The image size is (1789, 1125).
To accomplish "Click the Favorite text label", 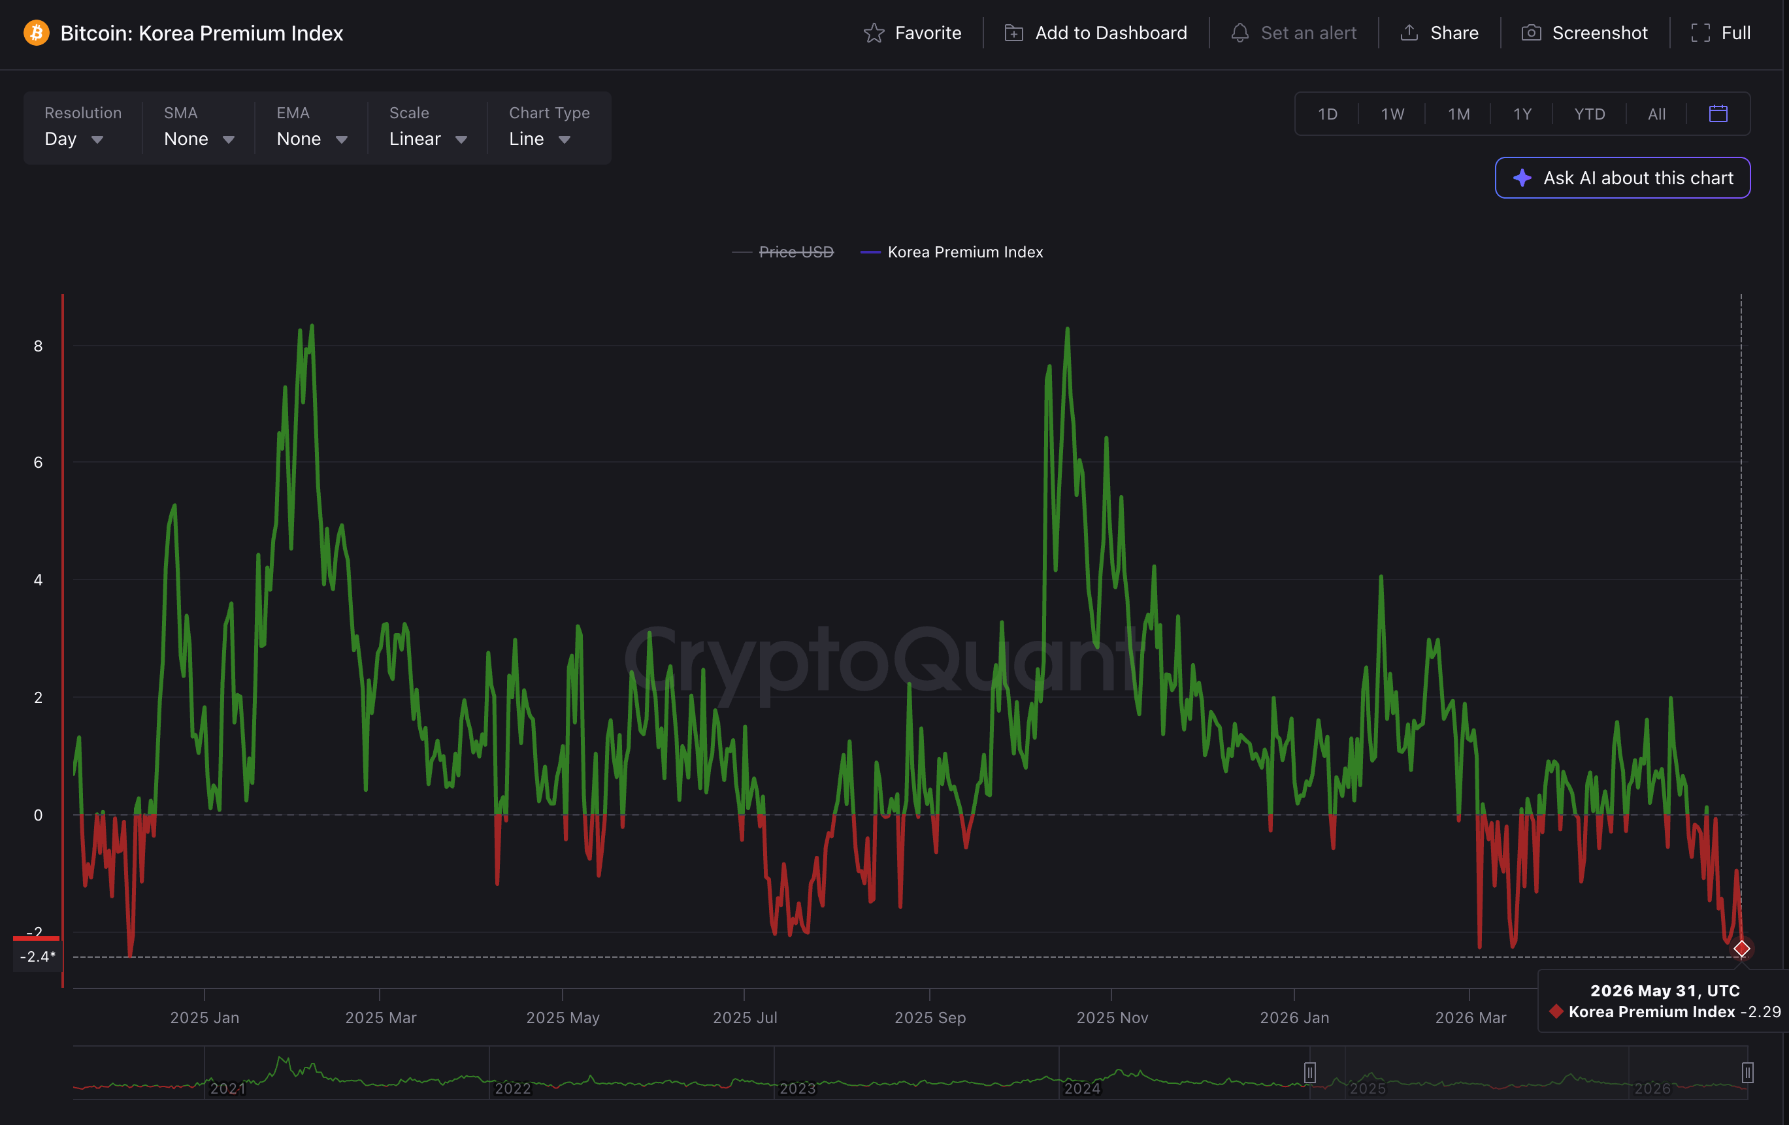I will pyautogui.click(x=928, y=33).
